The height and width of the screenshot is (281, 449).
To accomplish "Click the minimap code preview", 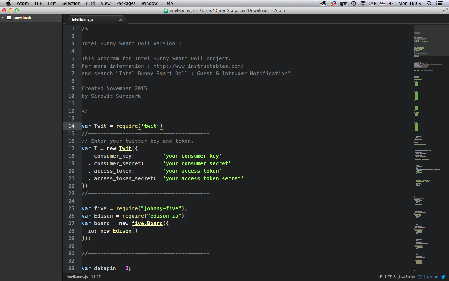I will [x=431, y=148].
